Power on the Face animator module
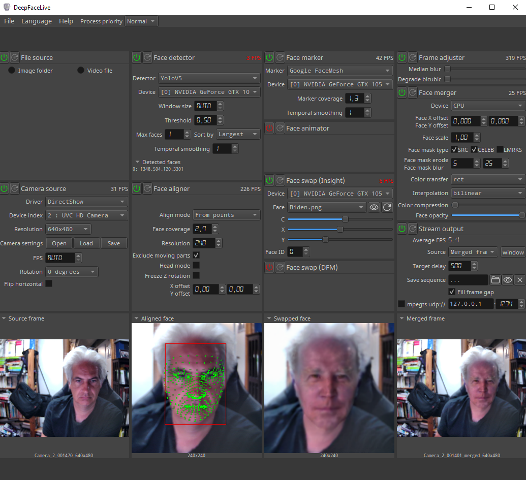The height and width of the screenshot is (480, 526). pyautogui.click(x=269, y=128)
